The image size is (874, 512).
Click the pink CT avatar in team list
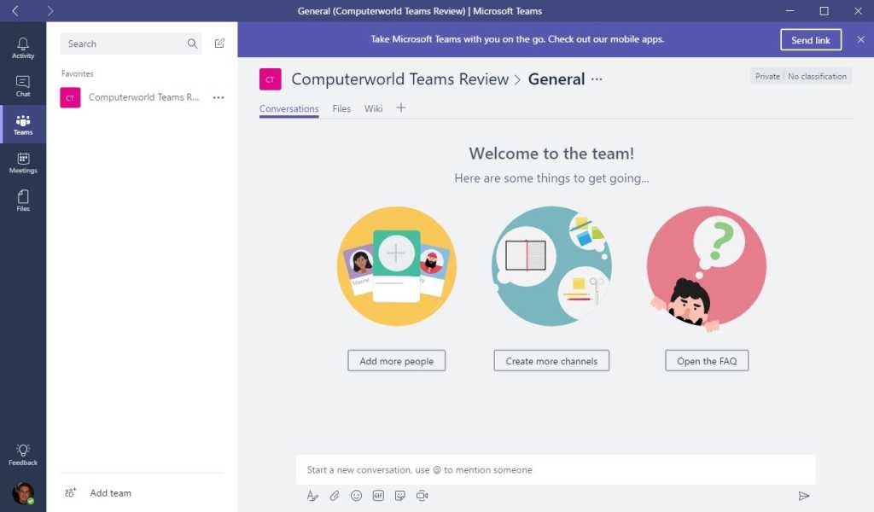[70, 97]
